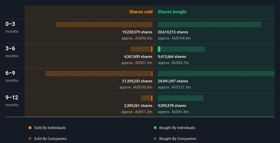280x143 pixels.
Task: Click the 4,367,609 shares value
Action: [138, 57]
